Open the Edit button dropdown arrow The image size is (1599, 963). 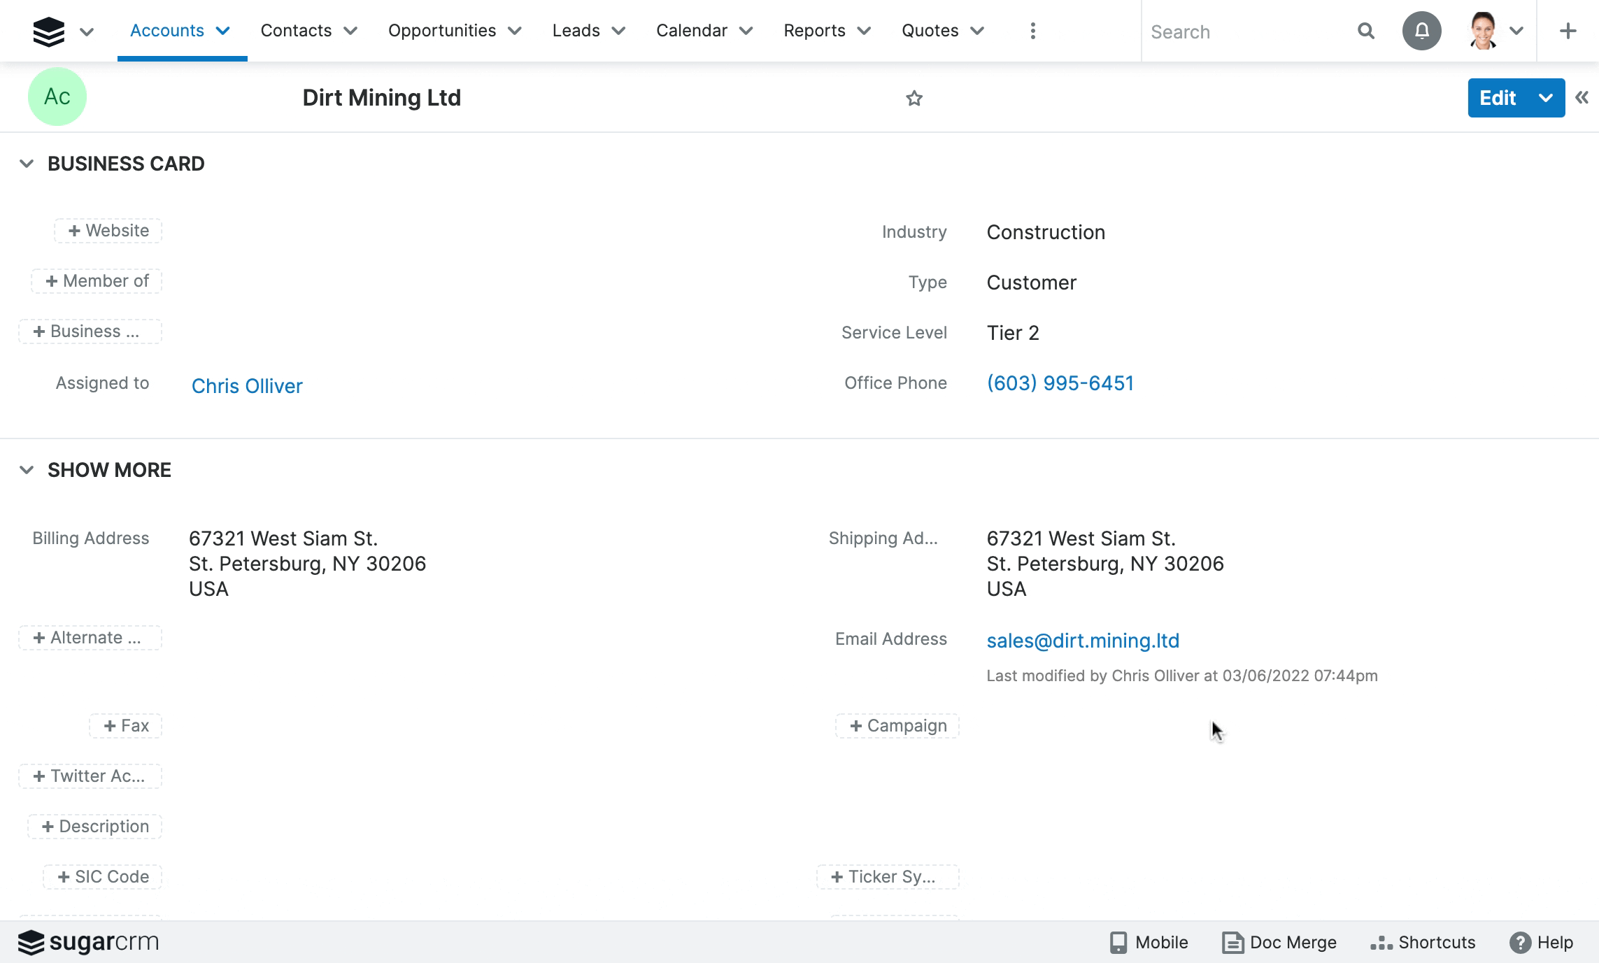(1546, 98)
